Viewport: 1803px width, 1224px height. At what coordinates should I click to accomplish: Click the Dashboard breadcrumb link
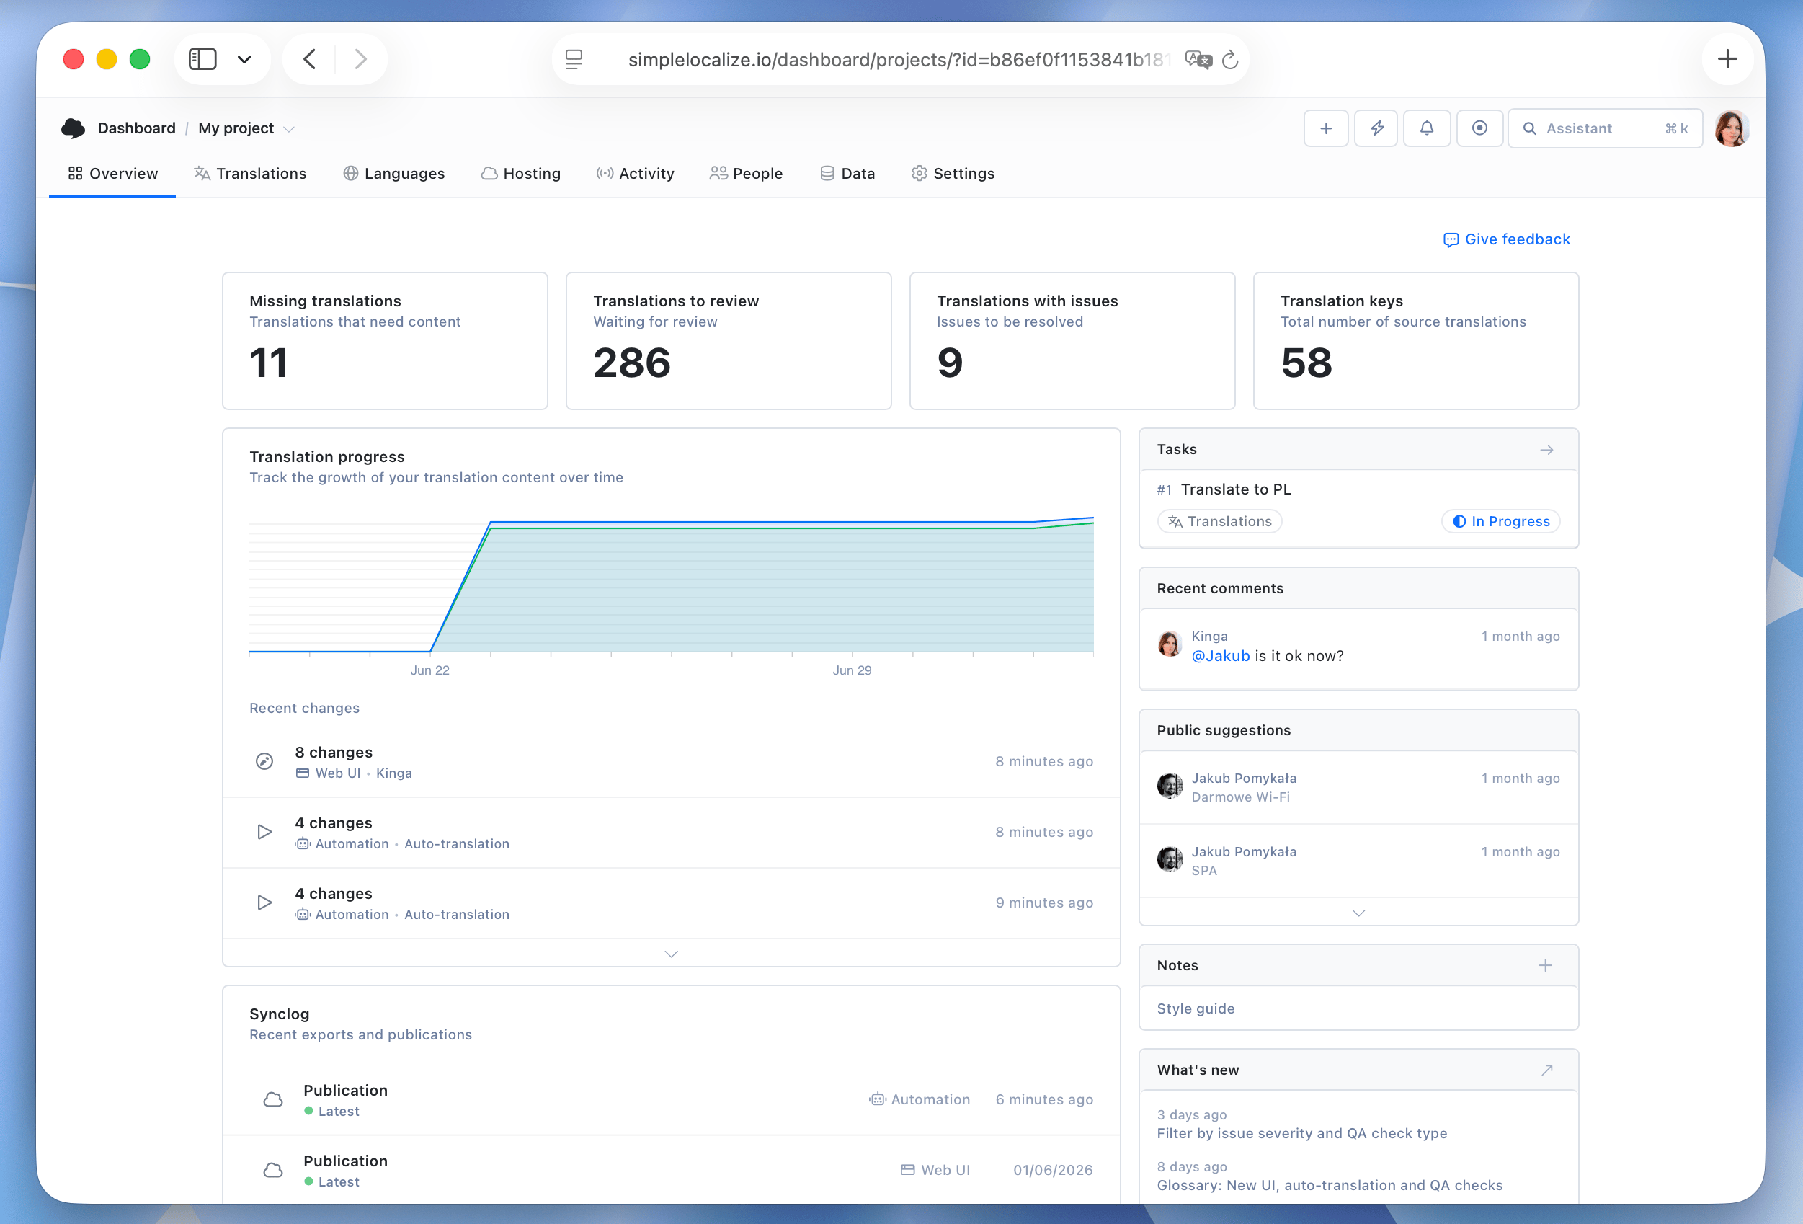[x=136, y=128]
